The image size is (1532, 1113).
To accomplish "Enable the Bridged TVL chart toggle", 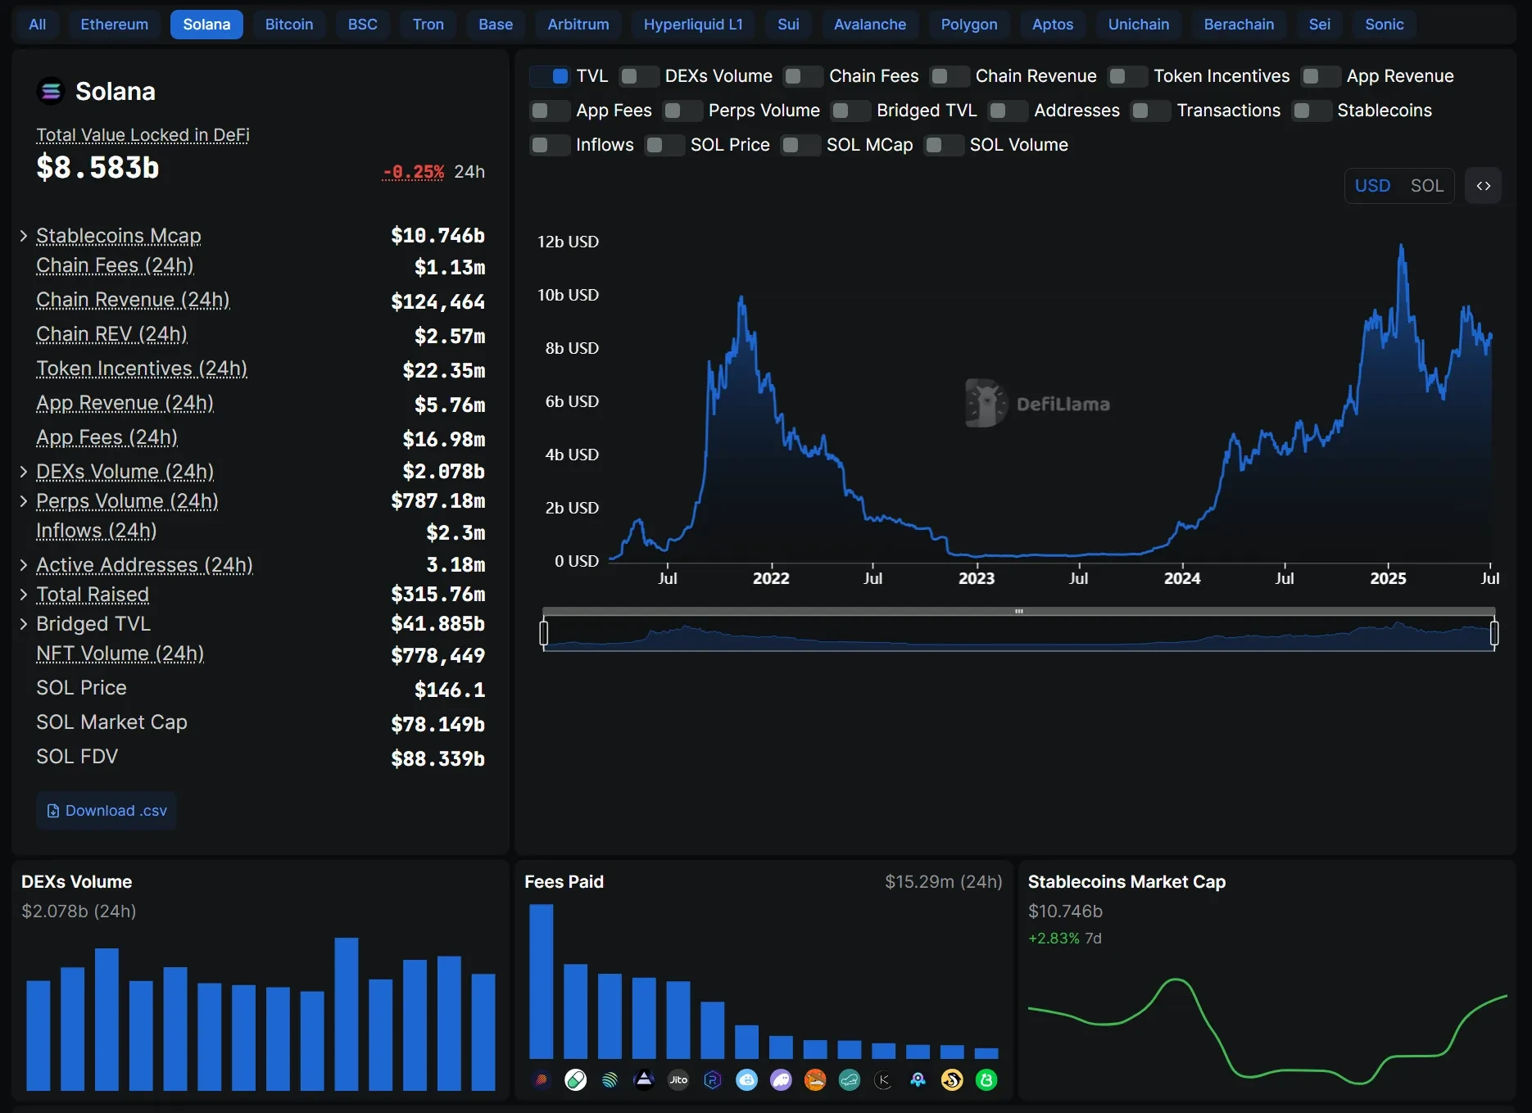I will coord(850,111).
